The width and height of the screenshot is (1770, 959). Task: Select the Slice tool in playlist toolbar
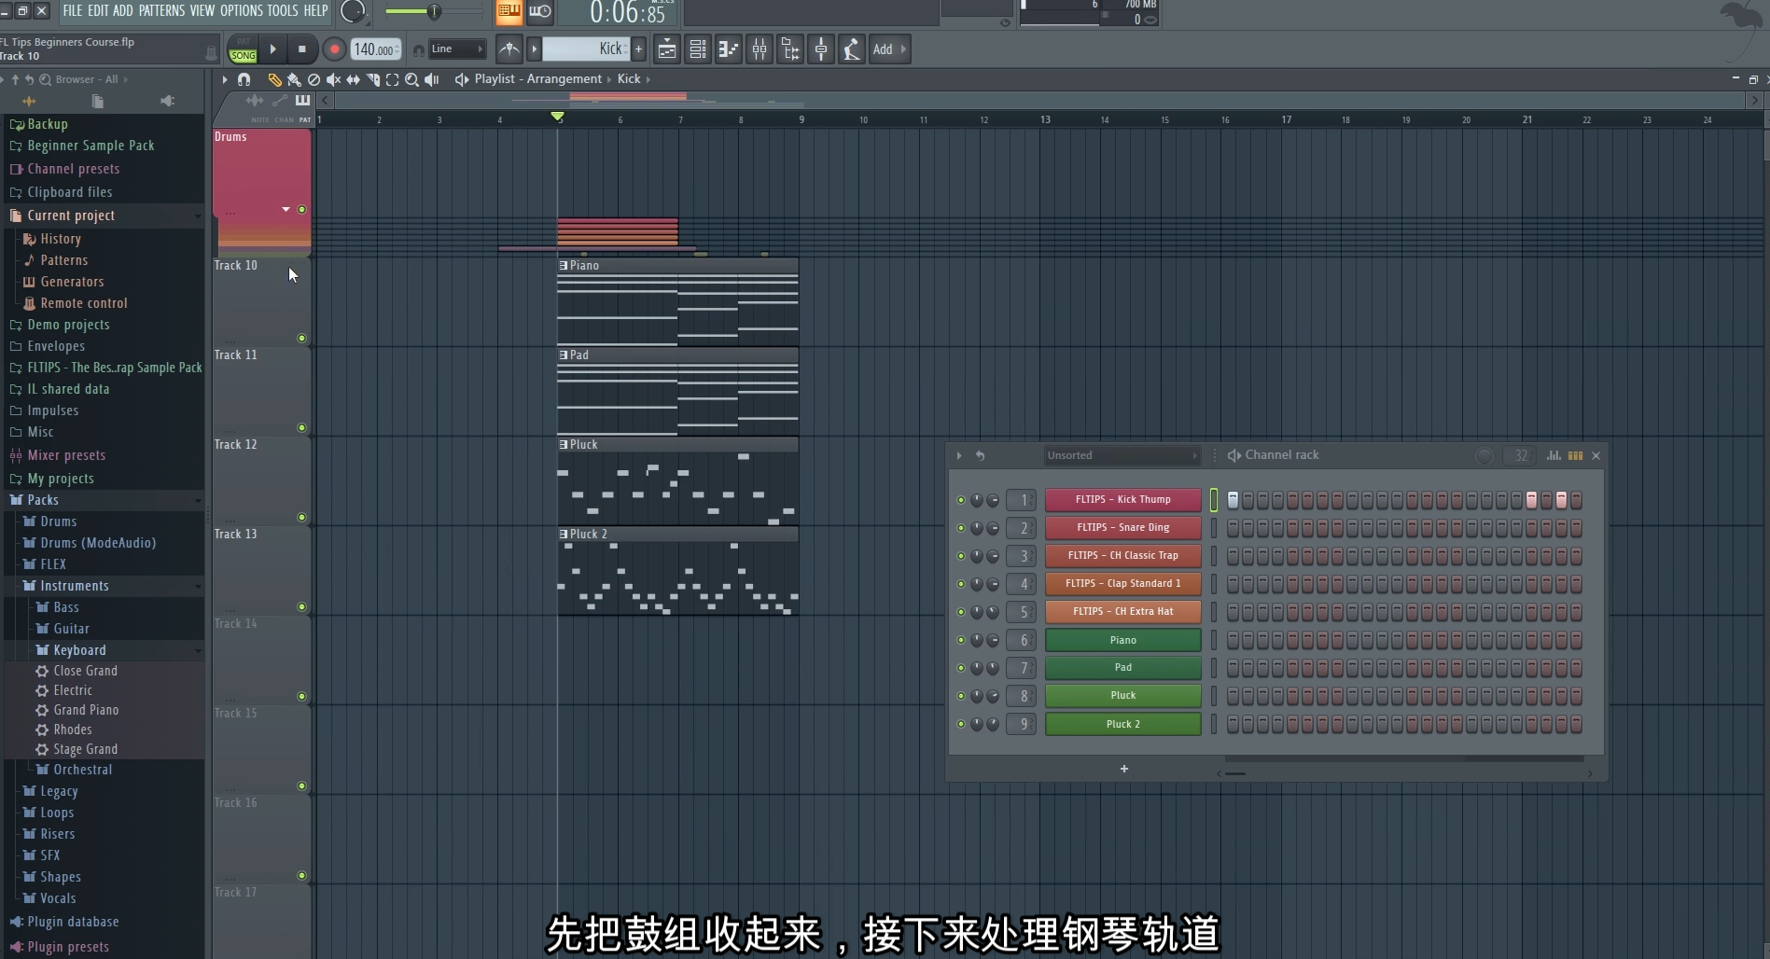tap(372, 79)
